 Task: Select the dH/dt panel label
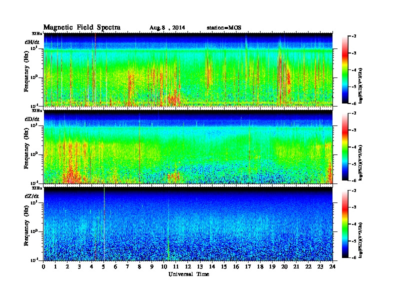coord(32,42)
